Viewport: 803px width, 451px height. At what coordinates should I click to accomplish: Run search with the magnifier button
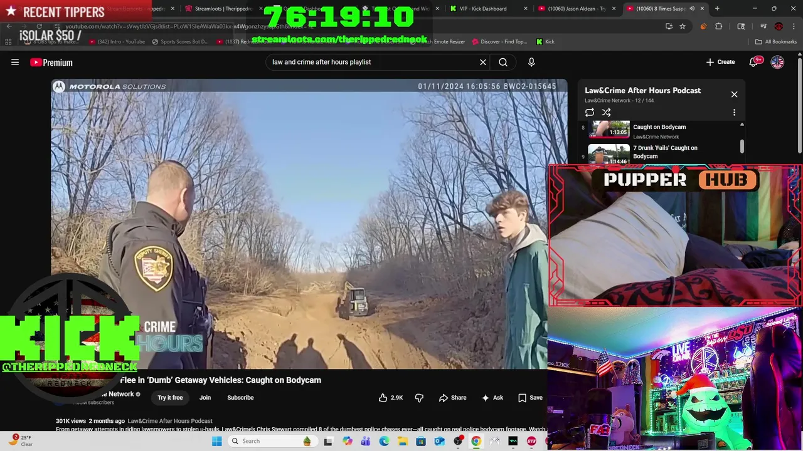pos(503,62)
